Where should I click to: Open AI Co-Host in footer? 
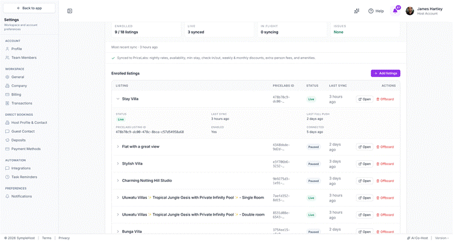click(x=418, y=238)
